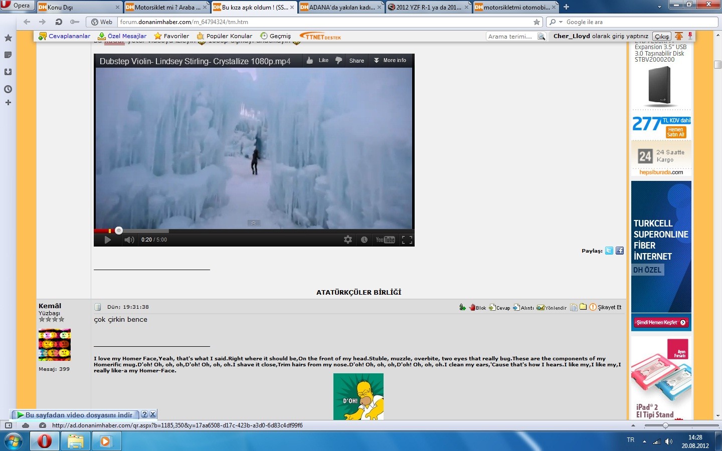The image size is (722, 451).
Task: Go forward to next page
Action: coord(43,22)
